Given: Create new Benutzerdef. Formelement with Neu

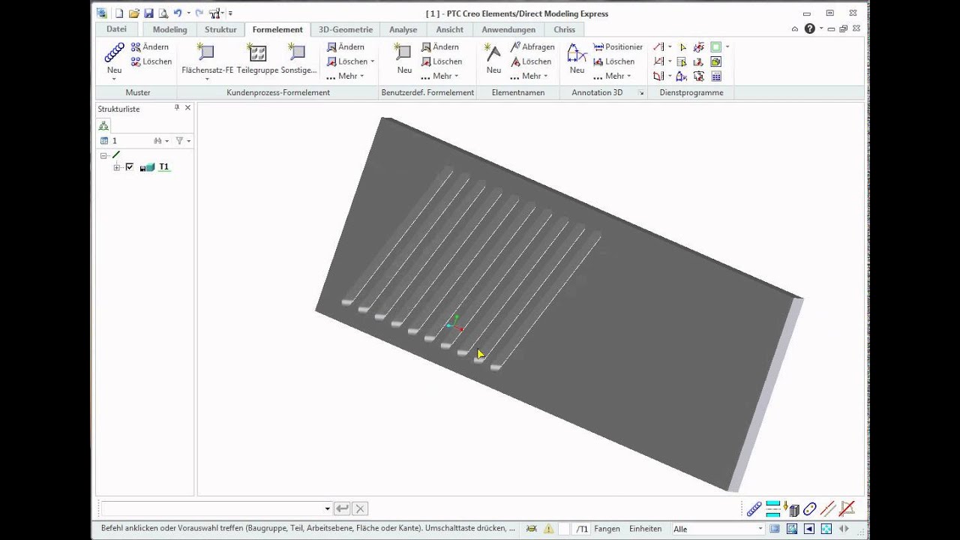Looking at the screenshot, I should point(404,58).
